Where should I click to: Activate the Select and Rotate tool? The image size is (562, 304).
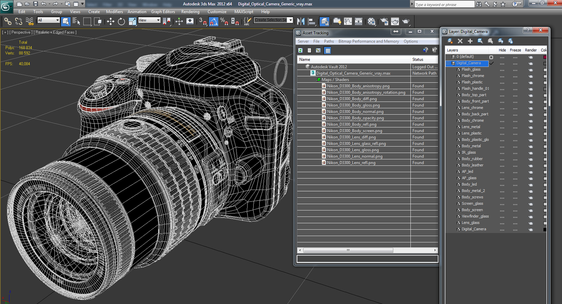click(x=122, y=22)
